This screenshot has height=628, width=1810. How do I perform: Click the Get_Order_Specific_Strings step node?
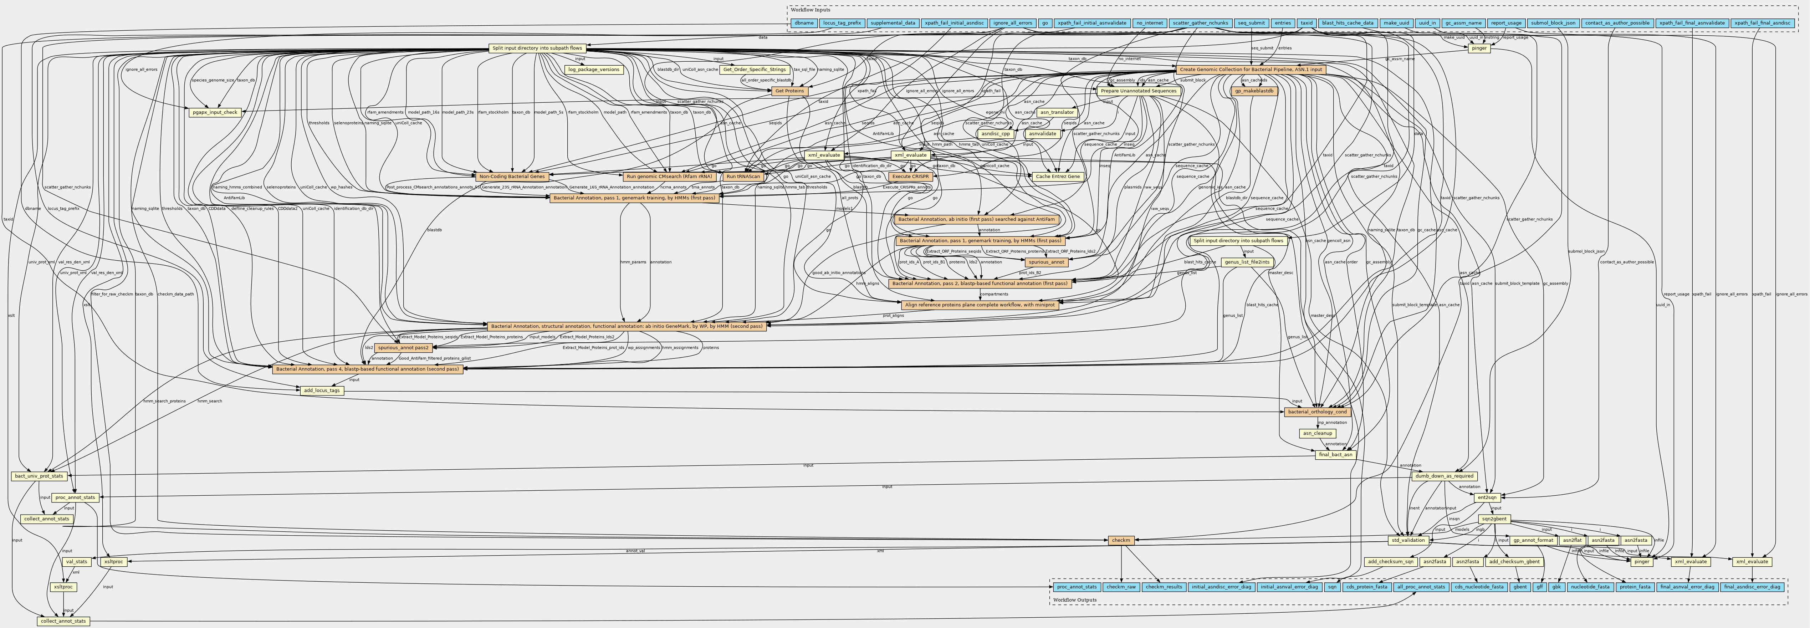[x=754, y=70]
